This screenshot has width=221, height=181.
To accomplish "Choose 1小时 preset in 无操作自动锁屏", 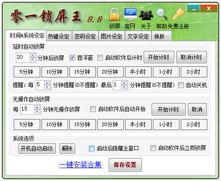I will (166, 124).
